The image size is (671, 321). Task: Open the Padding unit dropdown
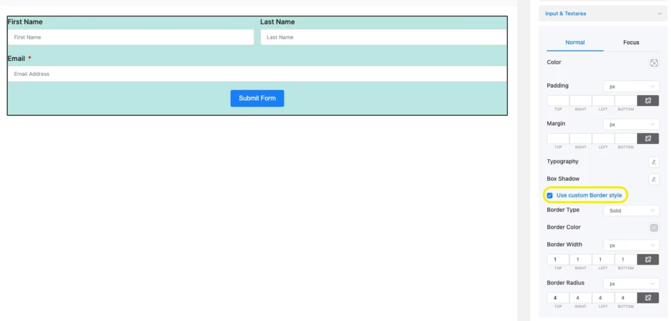coord(631,86)
